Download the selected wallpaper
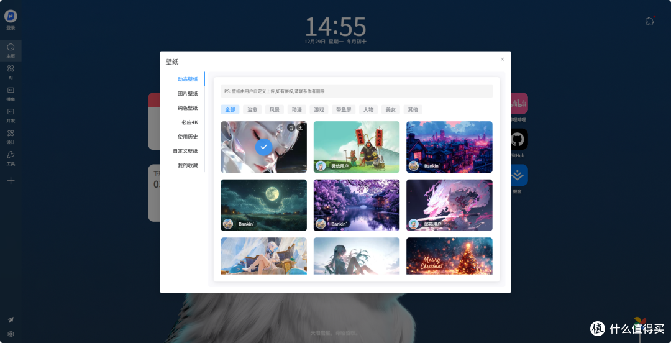 coord(301,127)
